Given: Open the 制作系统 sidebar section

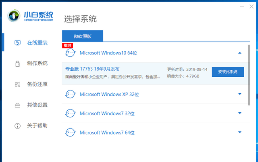Looking at the screenshot, I should click(37, 63).
